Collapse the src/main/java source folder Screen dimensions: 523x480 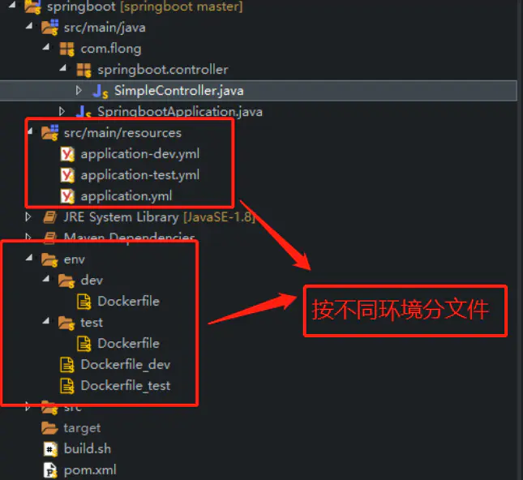click(x=29, y=25)
